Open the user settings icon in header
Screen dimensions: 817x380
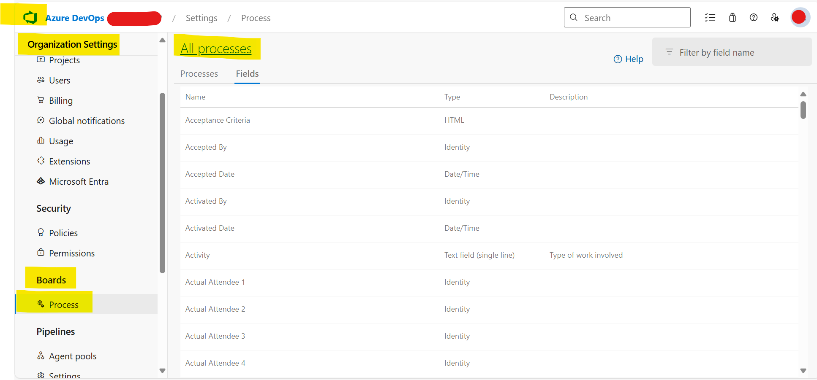775,18
